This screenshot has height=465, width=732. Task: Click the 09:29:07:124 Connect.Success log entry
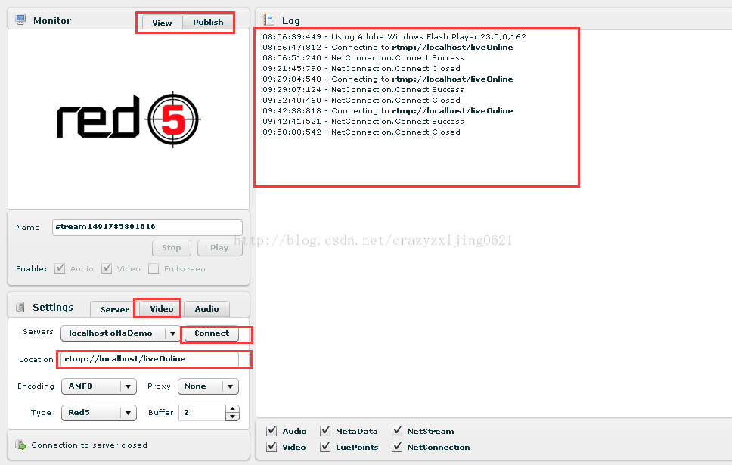(x=363, y=90)
